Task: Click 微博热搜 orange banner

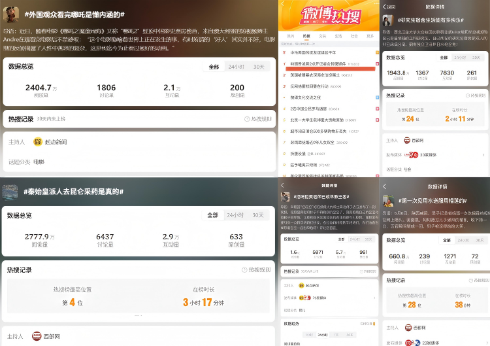Action: [329, 15]
